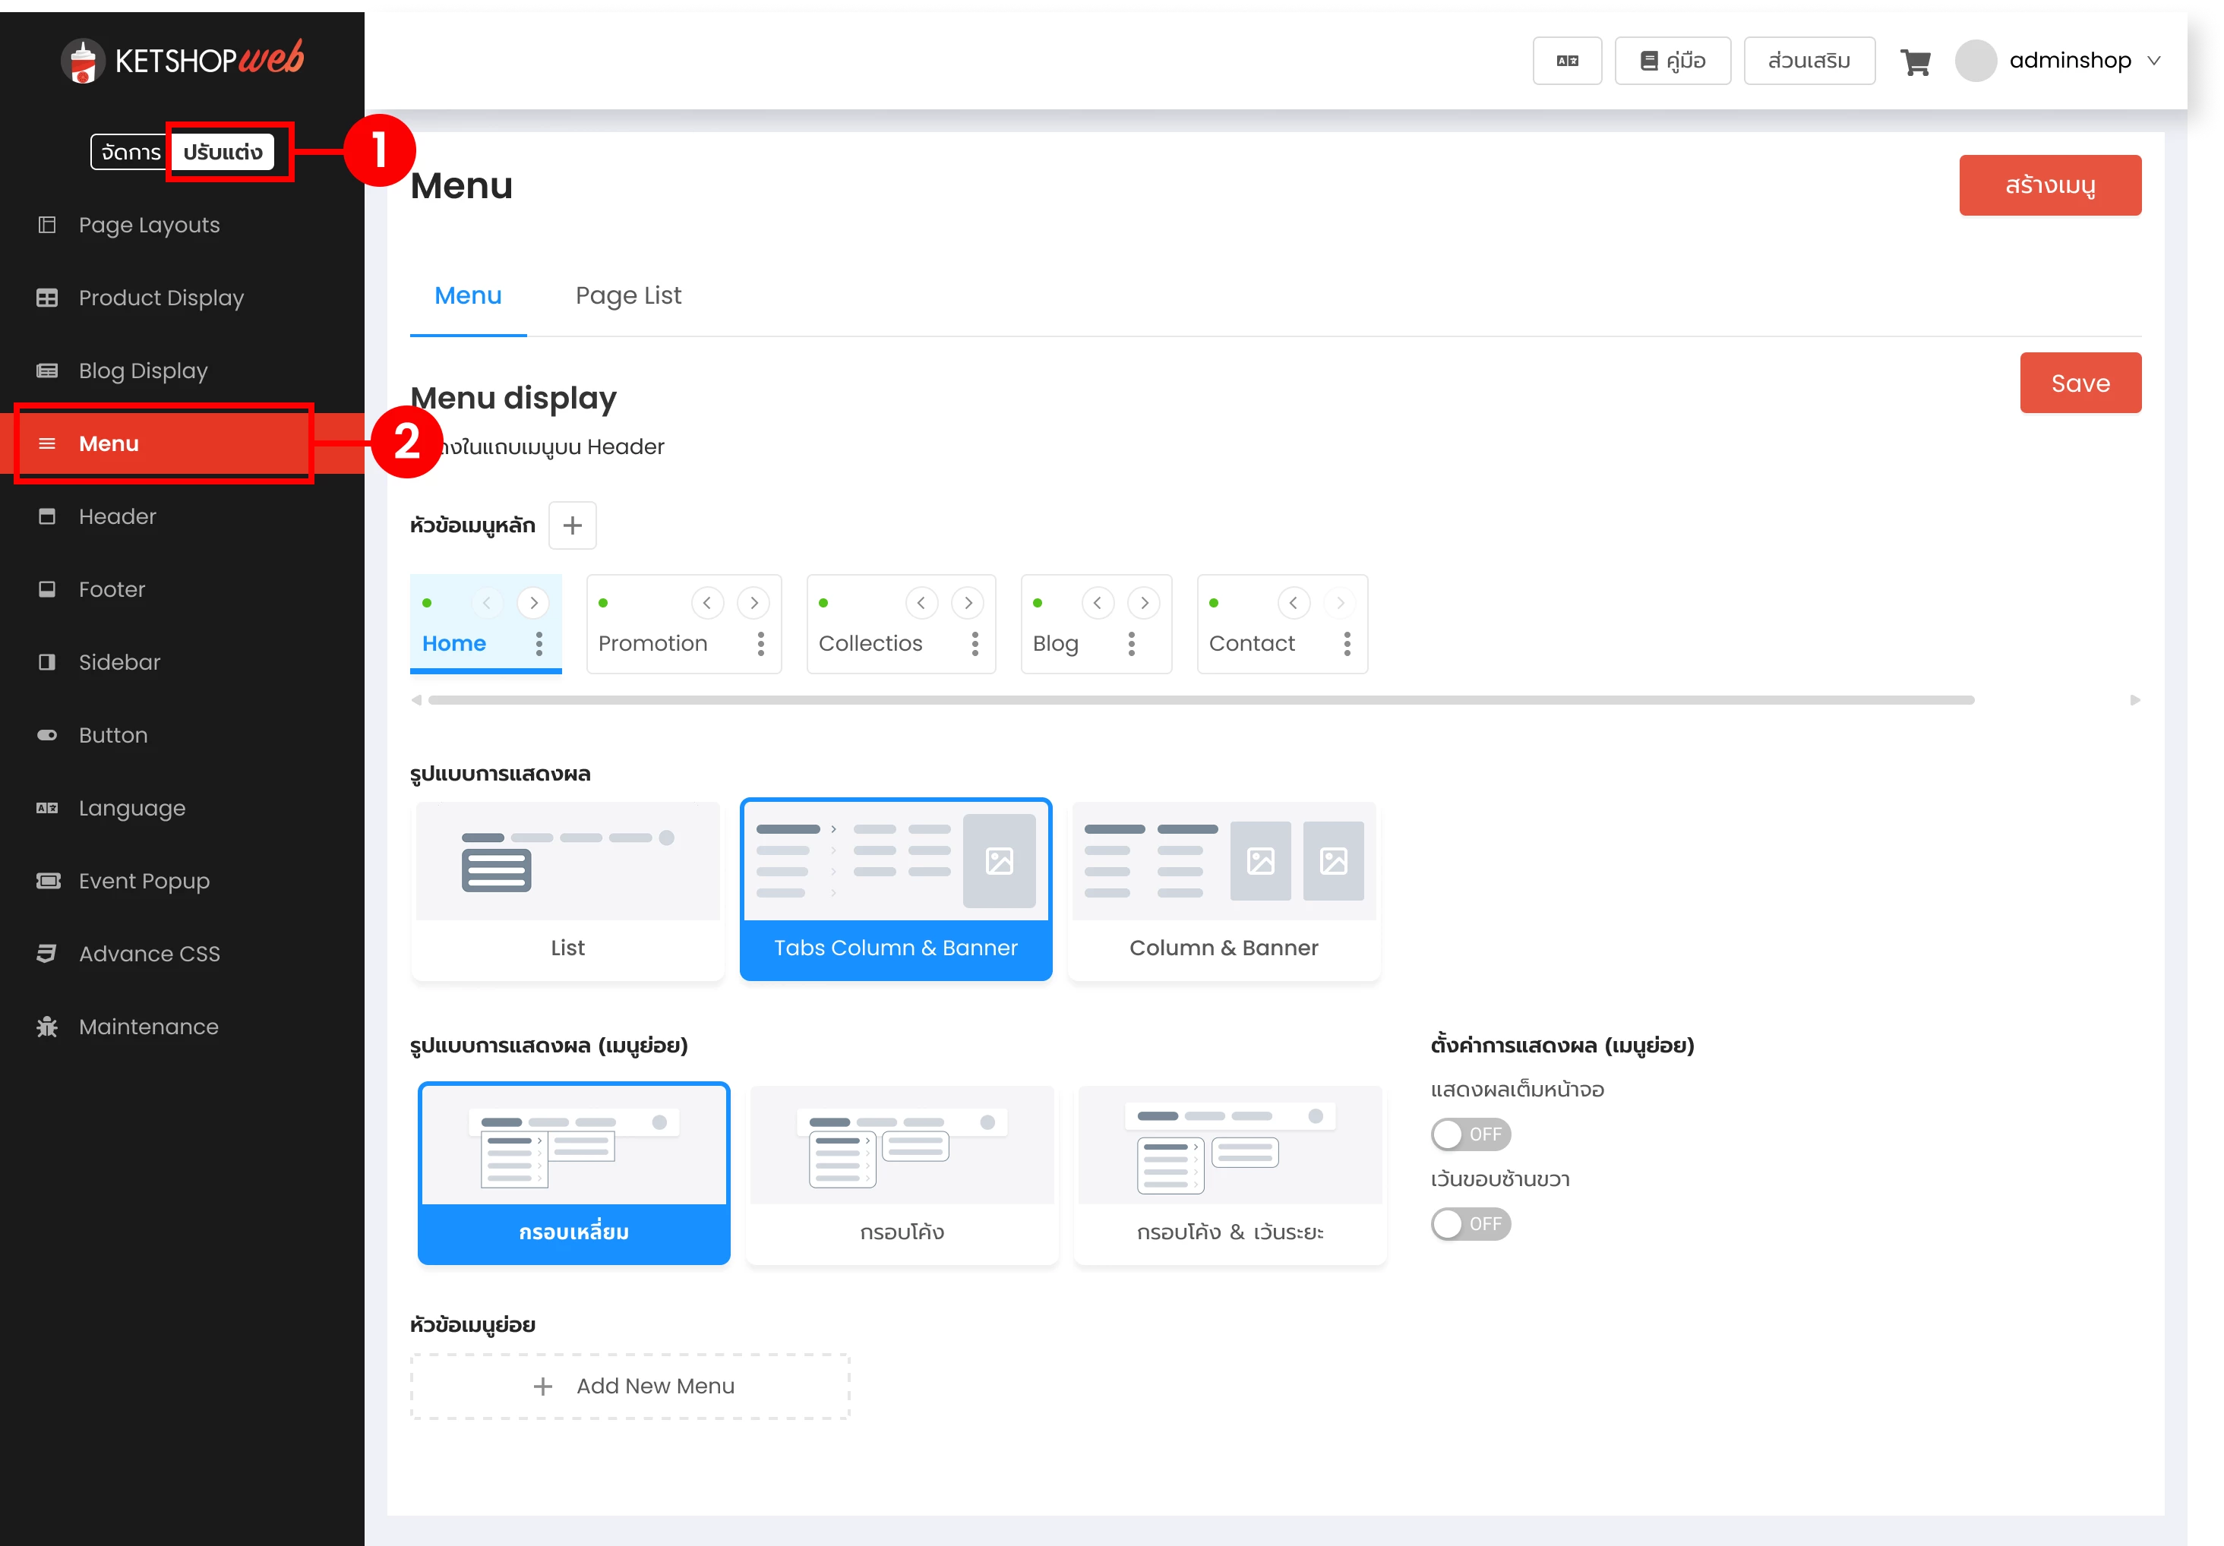Open the Maintenance section in the sidebar

(x=148, y=1026)
